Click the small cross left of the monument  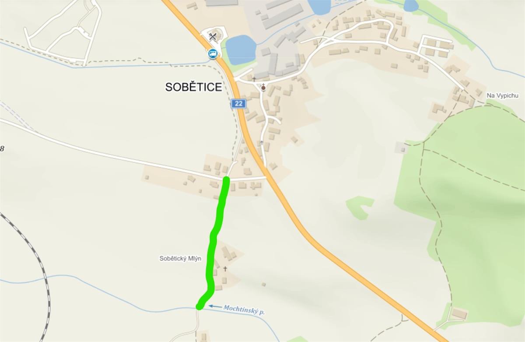point(254,79)
